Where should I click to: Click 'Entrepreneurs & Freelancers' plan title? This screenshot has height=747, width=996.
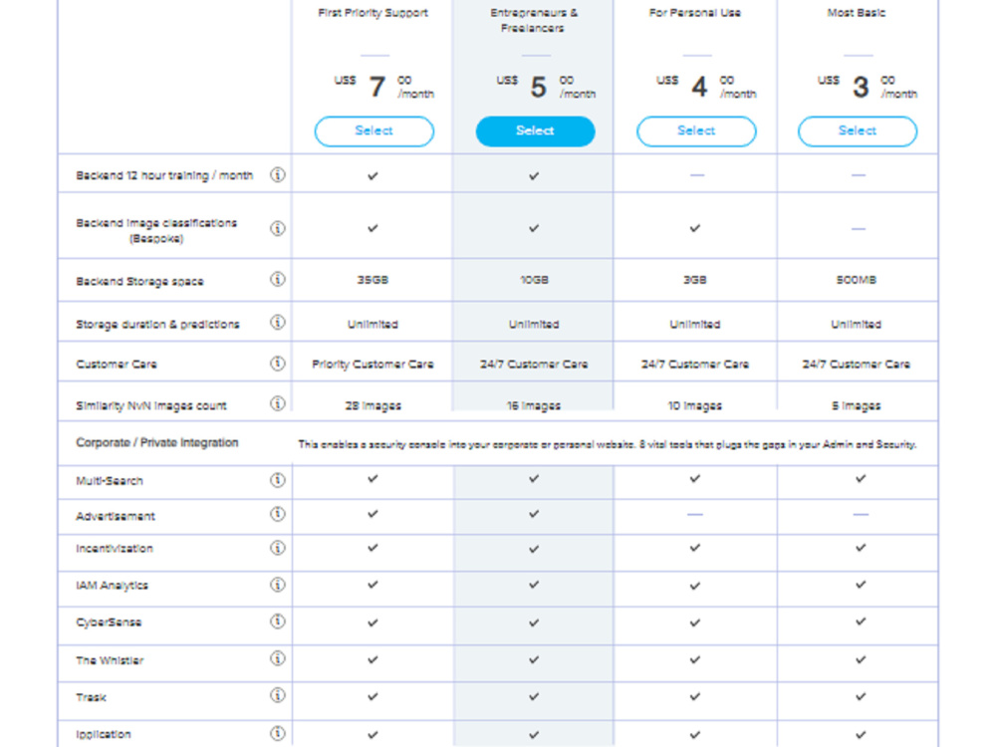pyautogui.click(x=533, y=20)
